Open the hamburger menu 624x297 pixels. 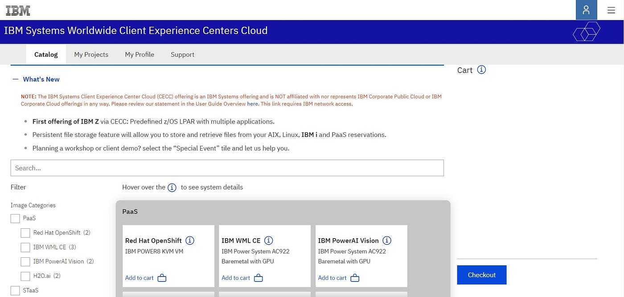(x=611, y=10)
